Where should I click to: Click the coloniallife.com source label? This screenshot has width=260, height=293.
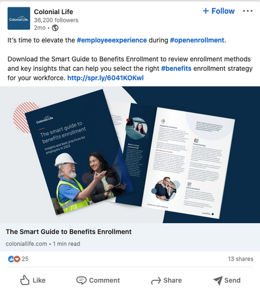tap(26, 244)
